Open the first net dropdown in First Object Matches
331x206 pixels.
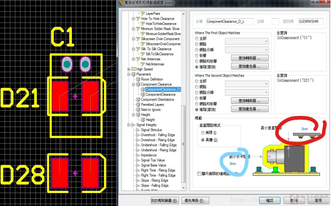click(x=247, y=42)
